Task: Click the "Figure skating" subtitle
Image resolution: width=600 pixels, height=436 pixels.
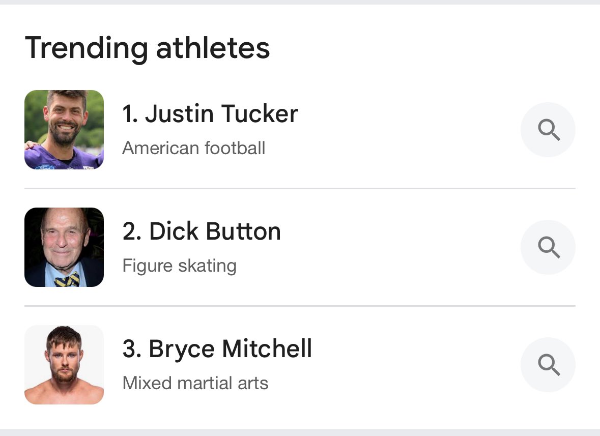Action: [180, 266]
